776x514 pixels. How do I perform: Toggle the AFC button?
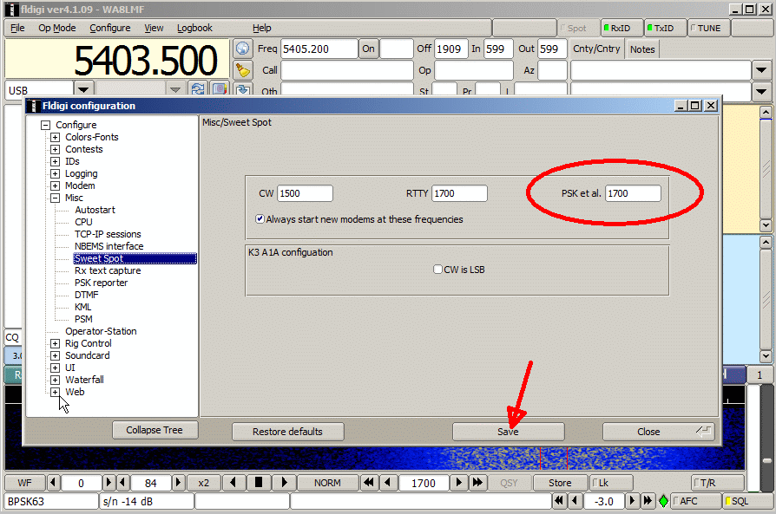[x=695, y=501]
